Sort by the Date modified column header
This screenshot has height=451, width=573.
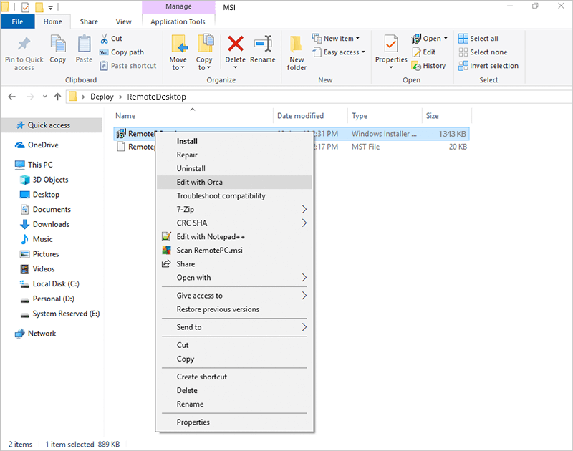(x=300, y=116)
